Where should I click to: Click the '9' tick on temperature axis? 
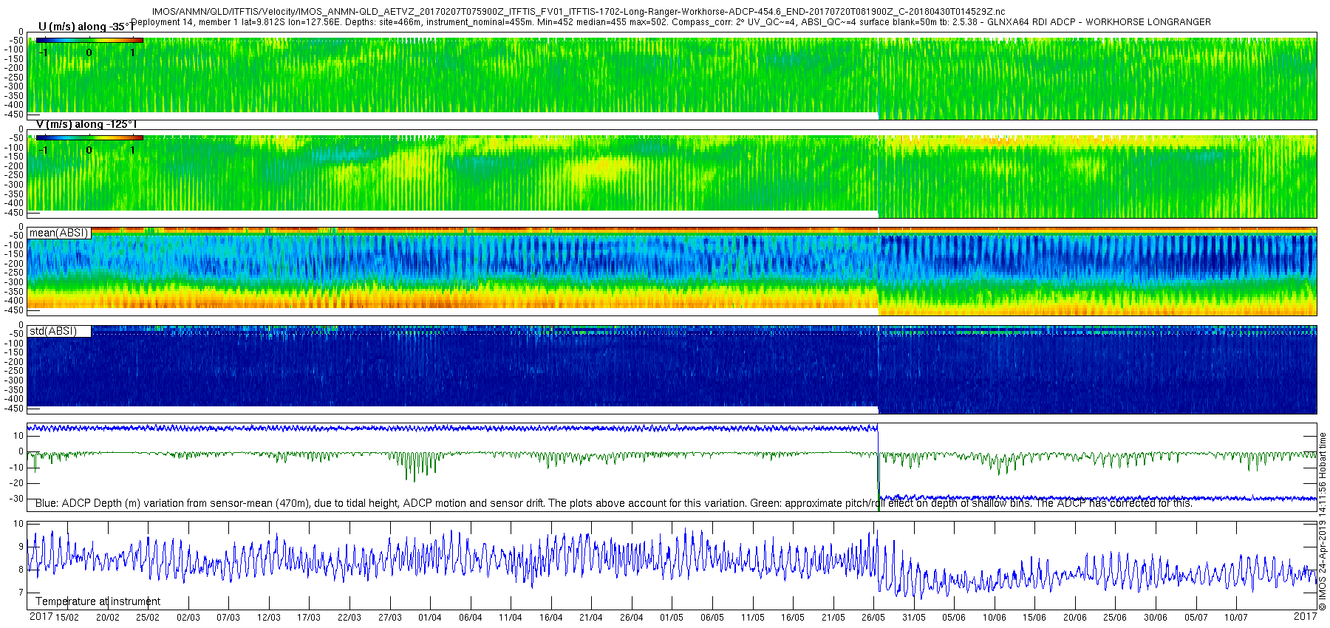21,547
